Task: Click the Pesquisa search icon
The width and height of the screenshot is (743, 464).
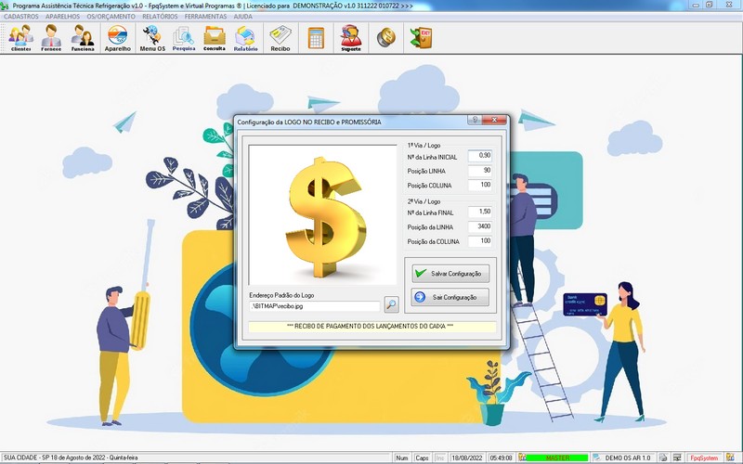Action: click(x=184, y=38)
